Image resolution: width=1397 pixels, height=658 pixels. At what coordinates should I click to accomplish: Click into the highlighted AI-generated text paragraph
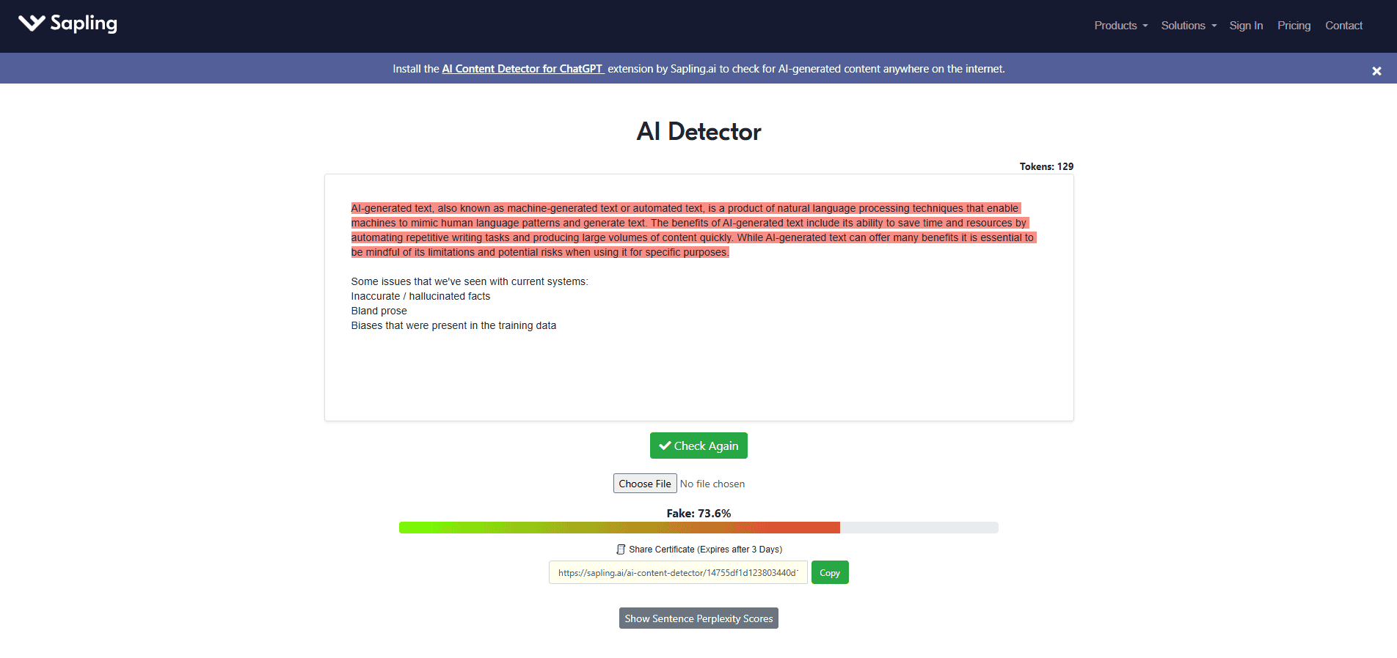pyautogui.click(x=693, y=230)
